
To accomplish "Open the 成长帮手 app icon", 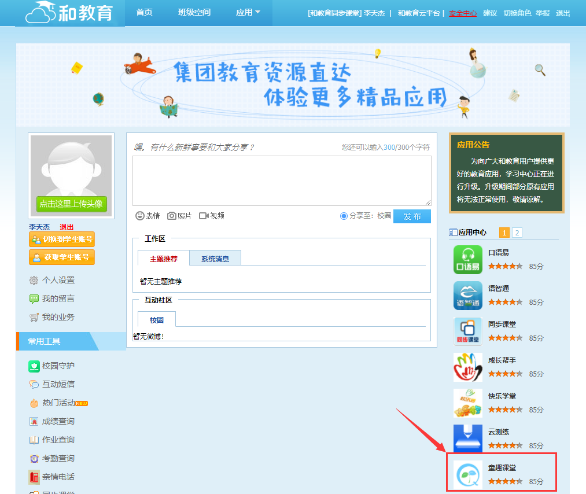I will (467, 367).
